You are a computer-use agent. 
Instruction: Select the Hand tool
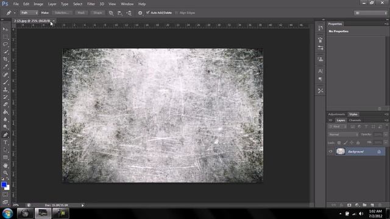tap(5, 165)
